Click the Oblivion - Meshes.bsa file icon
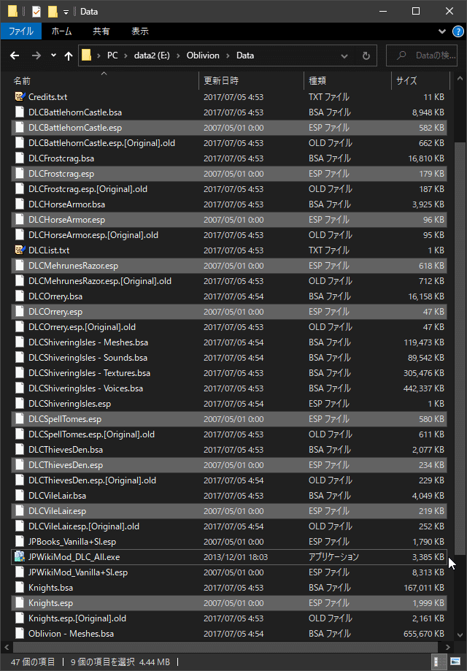The height and width of the screenshot is (671, 467). point(19,633)
